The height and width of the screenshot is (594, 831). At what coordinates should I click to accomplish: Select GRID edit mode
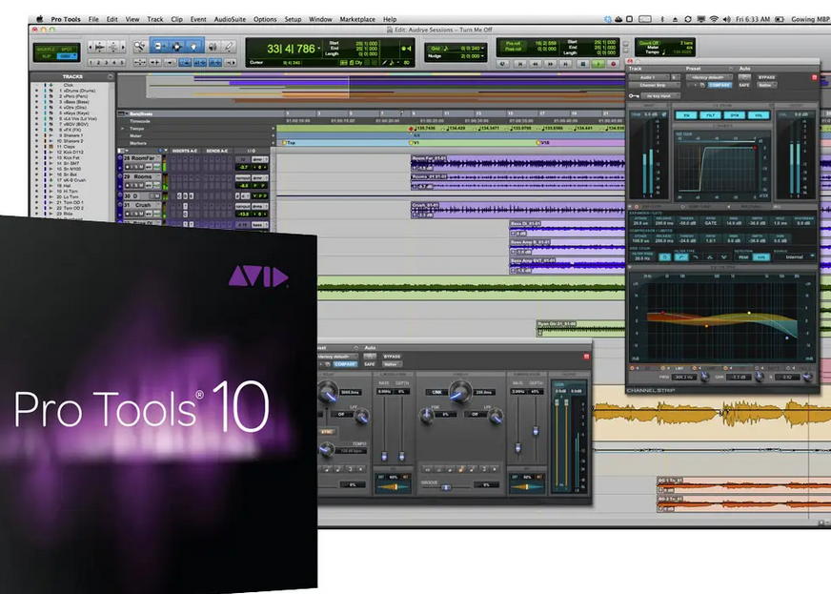66,56
